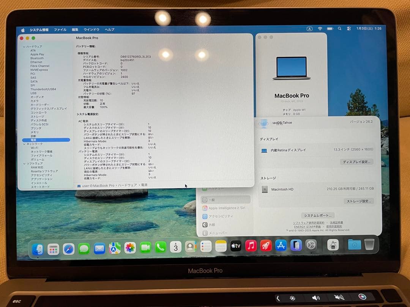Click the システムレポート button
The image size is (410, 307).
coord(318,215)
